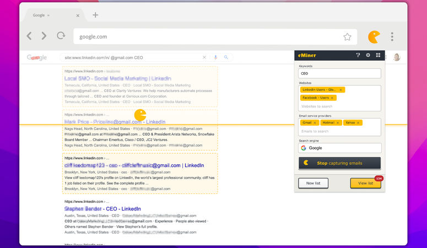The width and height of the screenshot is (427, 248).
Task: Click the blue search magnifier icon
Action: point(226,57)
